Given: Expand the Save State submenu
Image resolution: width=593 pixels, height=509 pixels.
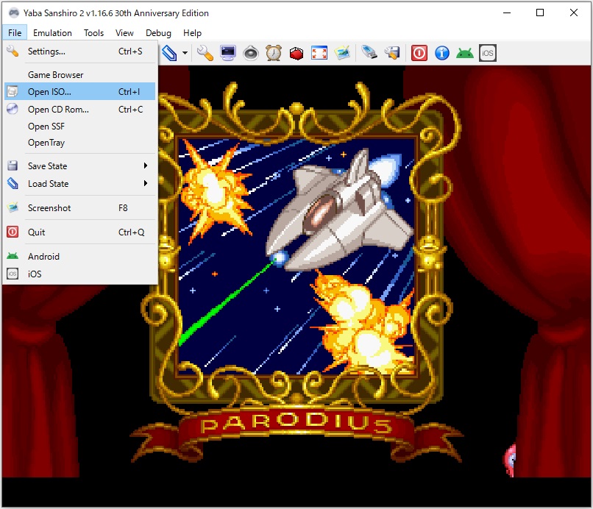Looking at the screenshot, I should click(x=79, y=166).
